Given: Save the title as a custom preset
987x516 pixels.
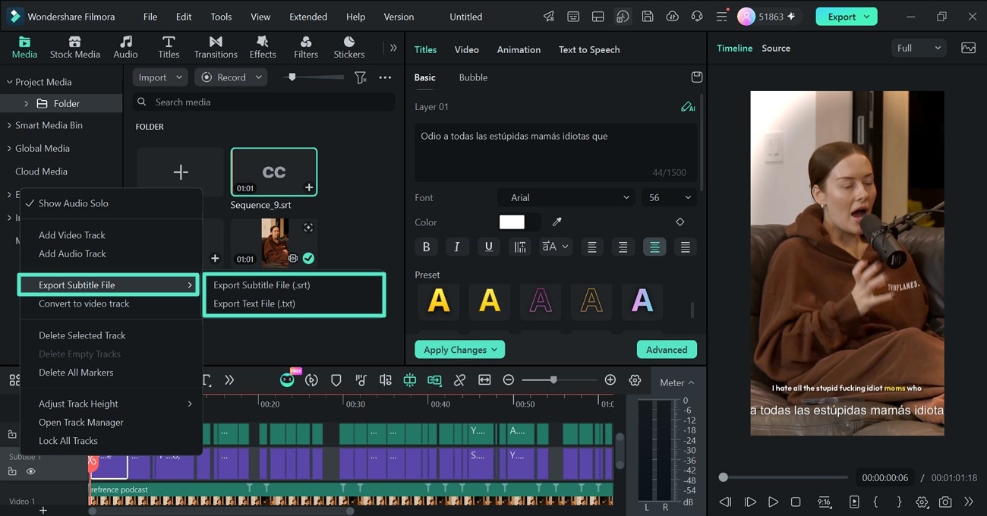Looking at the screenshot, I should tap(696, 77).
